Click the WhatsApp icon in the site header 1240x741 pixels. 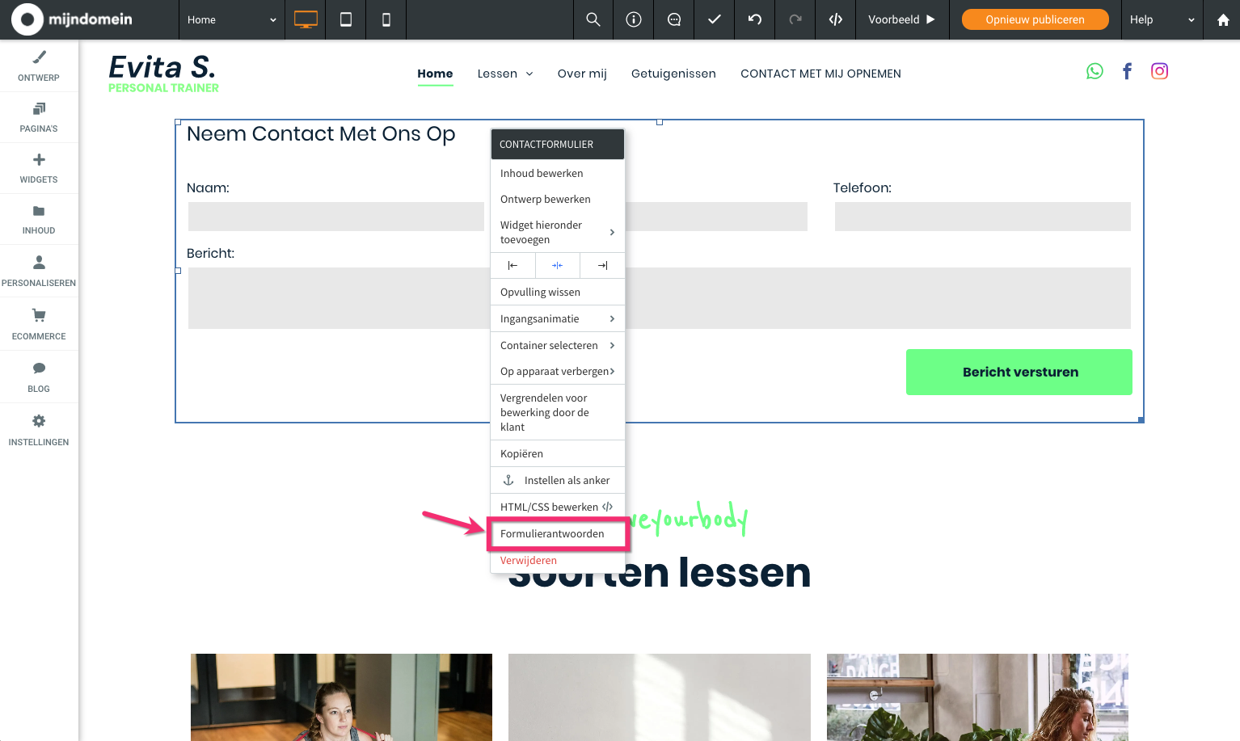tap(1094, 71)
